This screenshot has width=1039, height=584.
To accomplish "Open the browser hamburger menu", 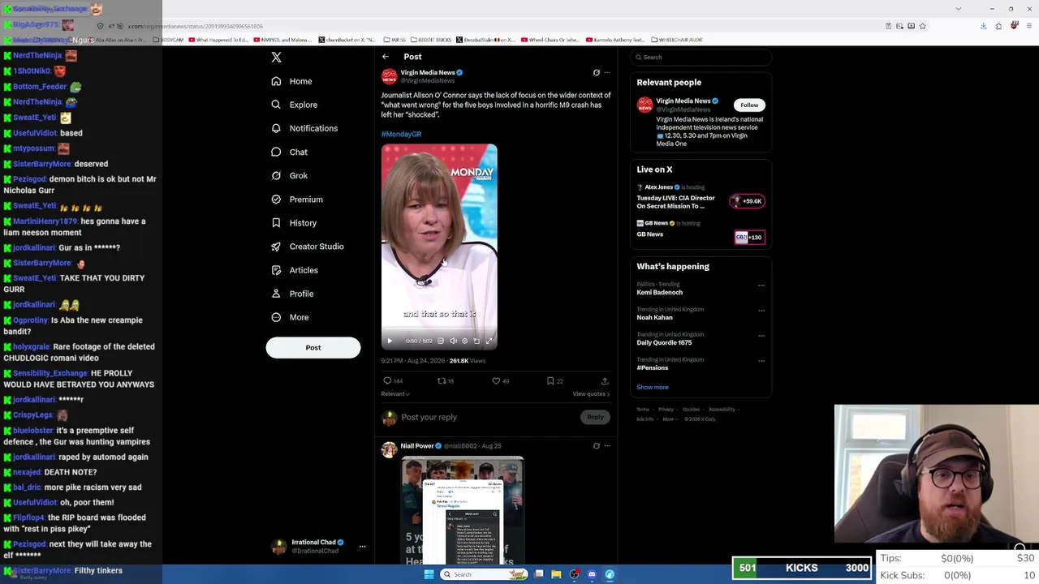I will click(x=1028, y=26).
